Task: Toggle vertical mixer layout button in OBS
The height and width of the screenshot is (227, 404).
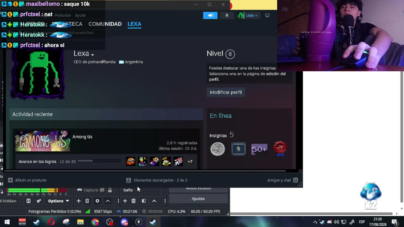Action: tap(28, 201)
